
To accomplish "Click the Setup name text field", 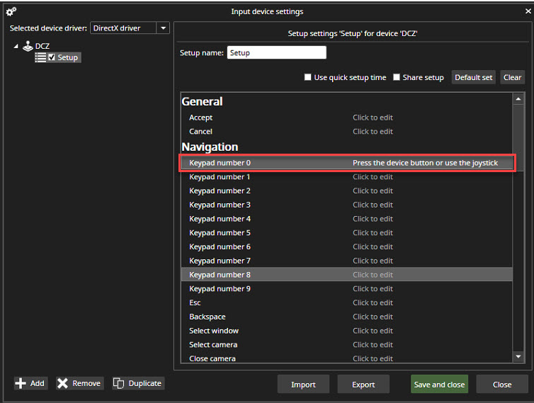I will 276,53.
